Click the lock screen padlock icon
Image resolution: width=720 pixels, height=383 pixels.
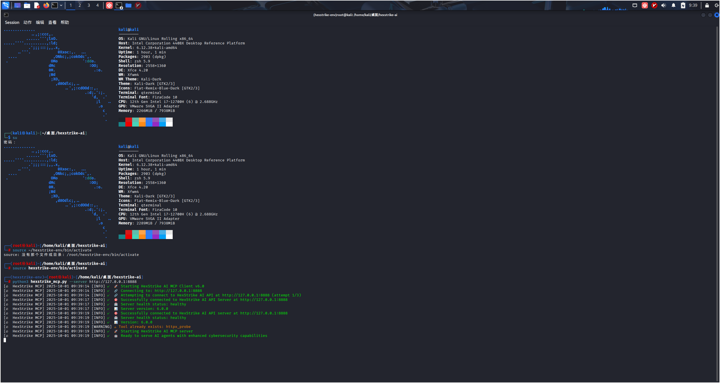click(707, 5)
